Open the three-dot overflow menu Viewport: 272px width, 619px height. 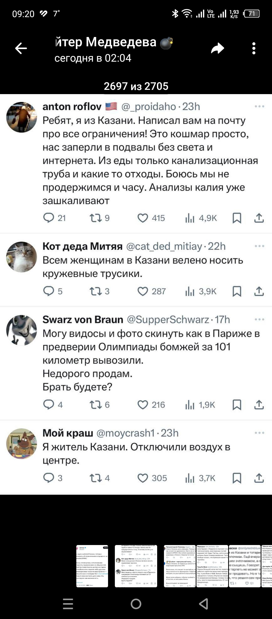point(254,48)
